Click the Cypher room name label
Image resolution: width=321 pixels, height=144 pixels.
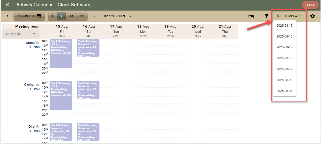coord(29,85)
